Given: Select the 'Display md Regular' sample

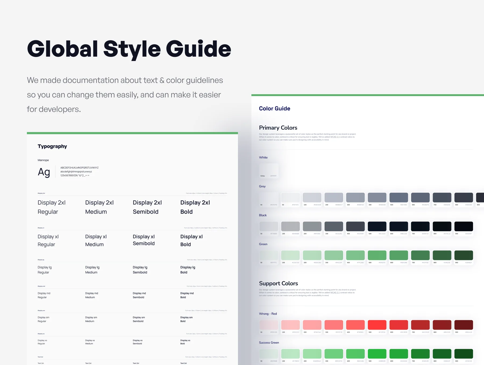Looking at the screenshot, I should click(x=44, y=295).
